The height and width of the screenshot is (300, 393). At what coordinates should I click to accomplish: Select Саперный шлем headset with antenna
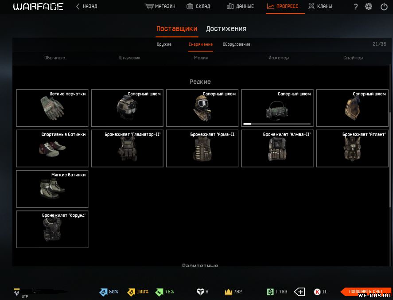277,108
